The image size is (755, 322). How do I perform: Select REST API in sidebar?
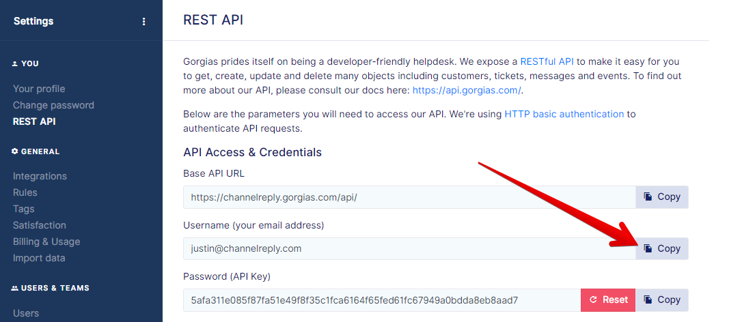pyautogui.click(x=34, y=121)
